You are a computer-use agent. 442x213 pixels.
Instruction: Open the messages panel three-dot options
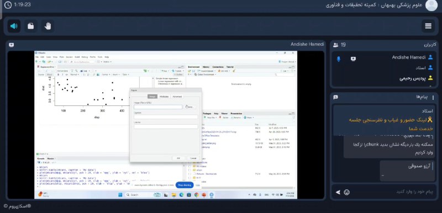coord(433,97)
